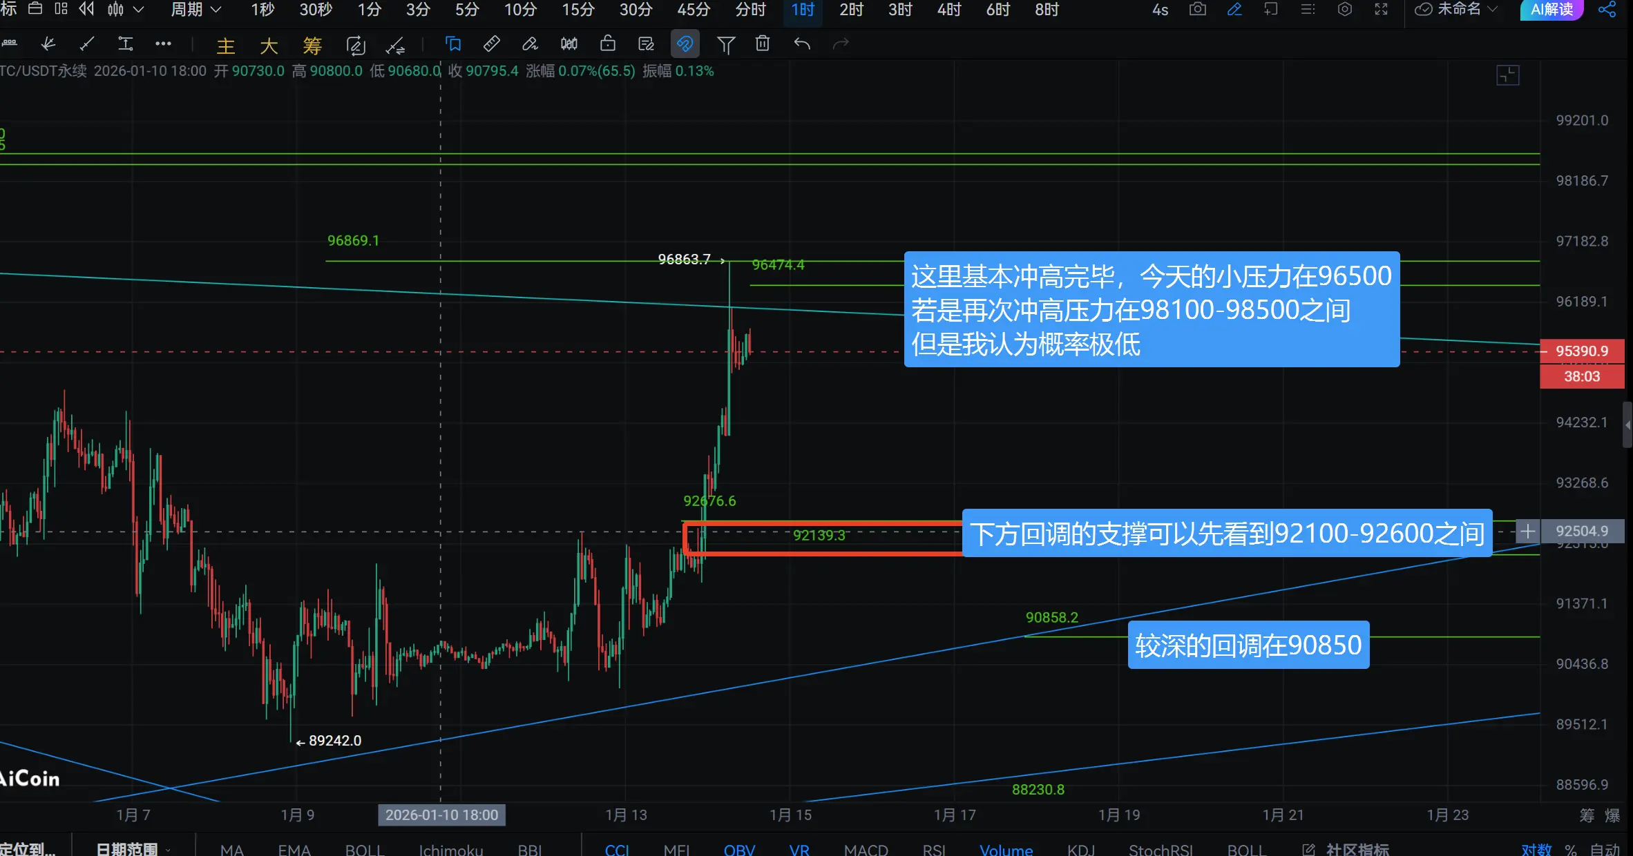This screenshot has height=856, width=1633.
Task: Open chart settings hexagon icon
Action: tap(1344, 10)
